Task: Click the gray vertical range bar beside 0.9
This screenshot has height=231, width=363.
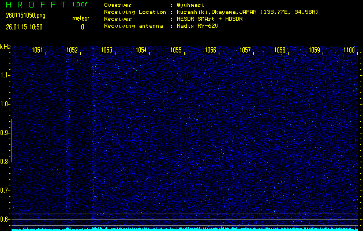Action: 11,140
